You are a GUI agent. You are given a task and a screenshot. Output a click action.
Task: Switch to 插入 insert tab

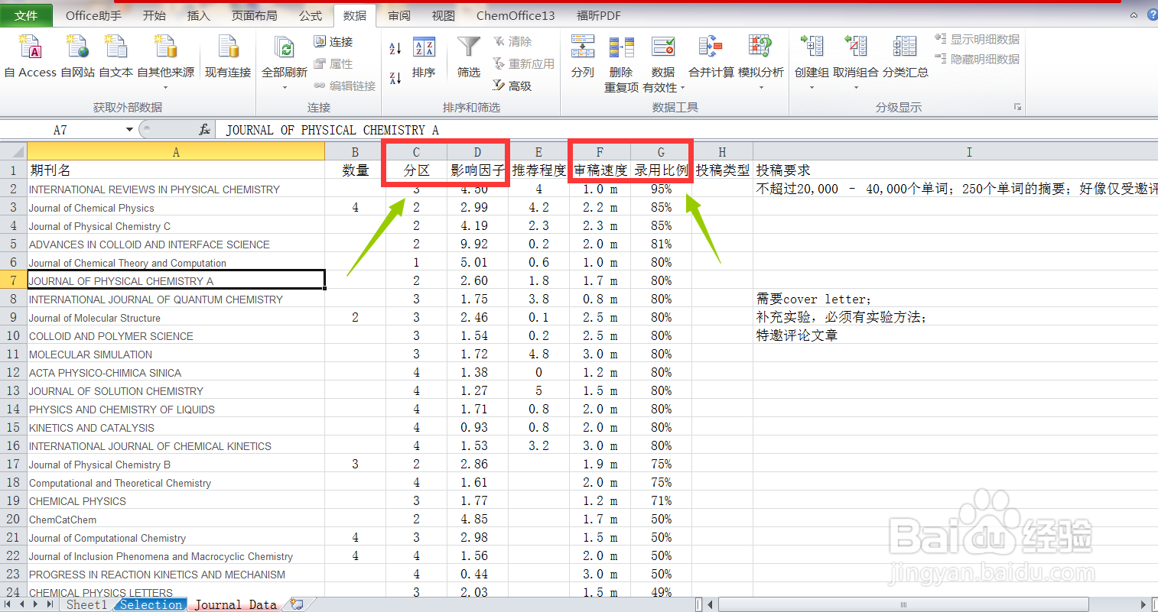point(199,15)
